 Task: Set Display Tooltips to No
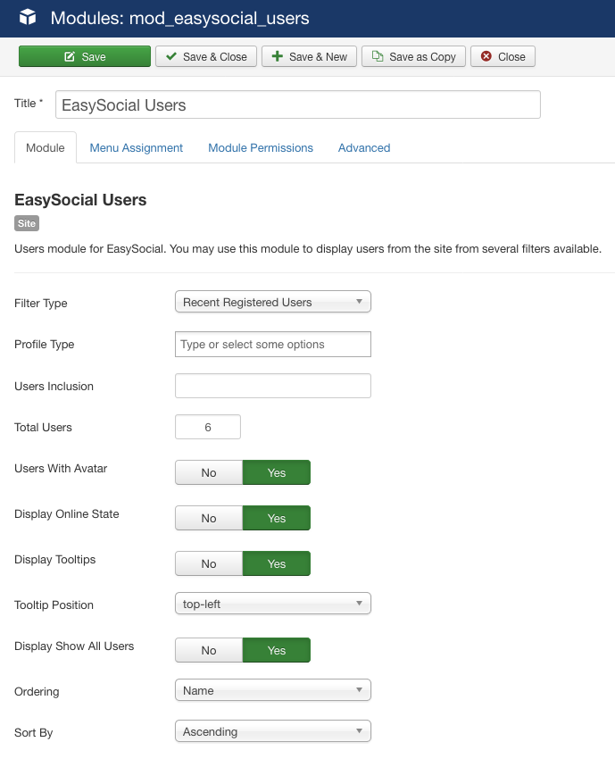click(x=209, y=563)
